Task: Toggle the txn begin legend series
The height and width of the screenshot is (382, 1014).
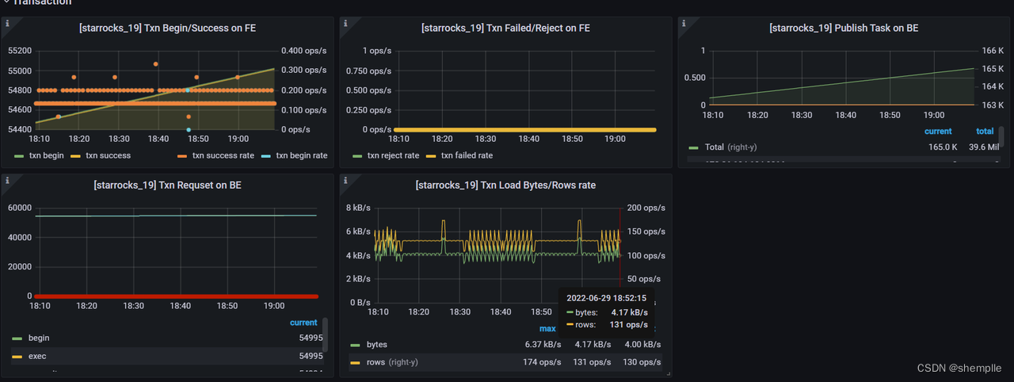Action: tap(46, 155)
